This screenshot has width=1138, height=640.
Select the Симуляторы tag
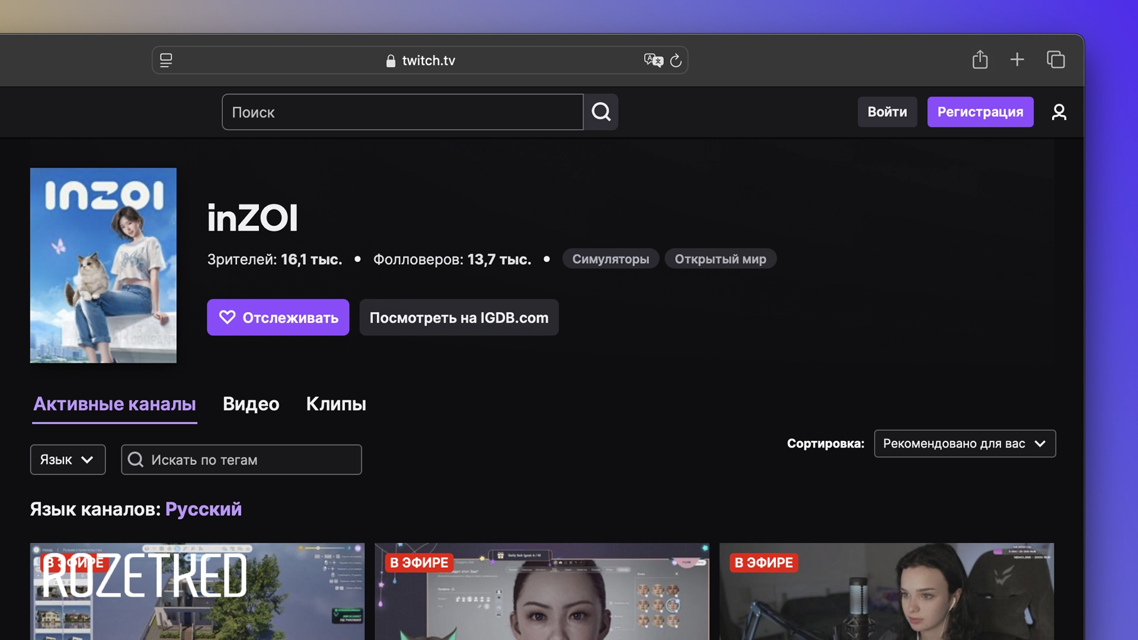pyautogui.click(x=610, y=258)
